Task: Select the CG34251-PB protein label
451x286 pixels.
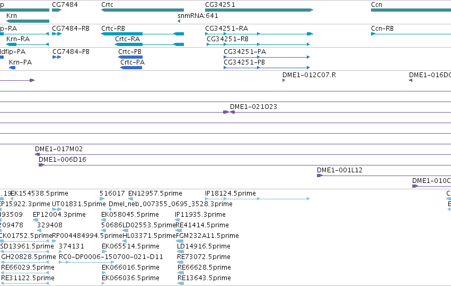Action: click(x=244, y=62)
